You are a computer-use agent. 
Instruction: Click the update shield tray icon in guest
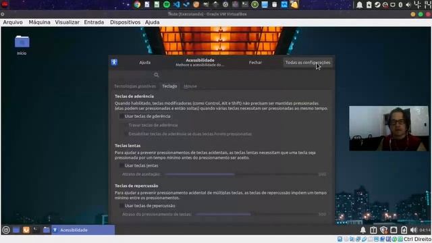(x=383, y=230)
